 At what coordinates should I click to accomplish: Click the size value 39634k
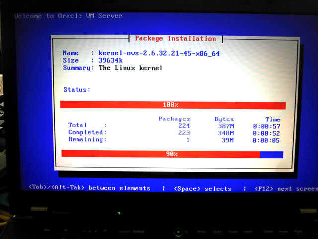[x=110, y=60]
